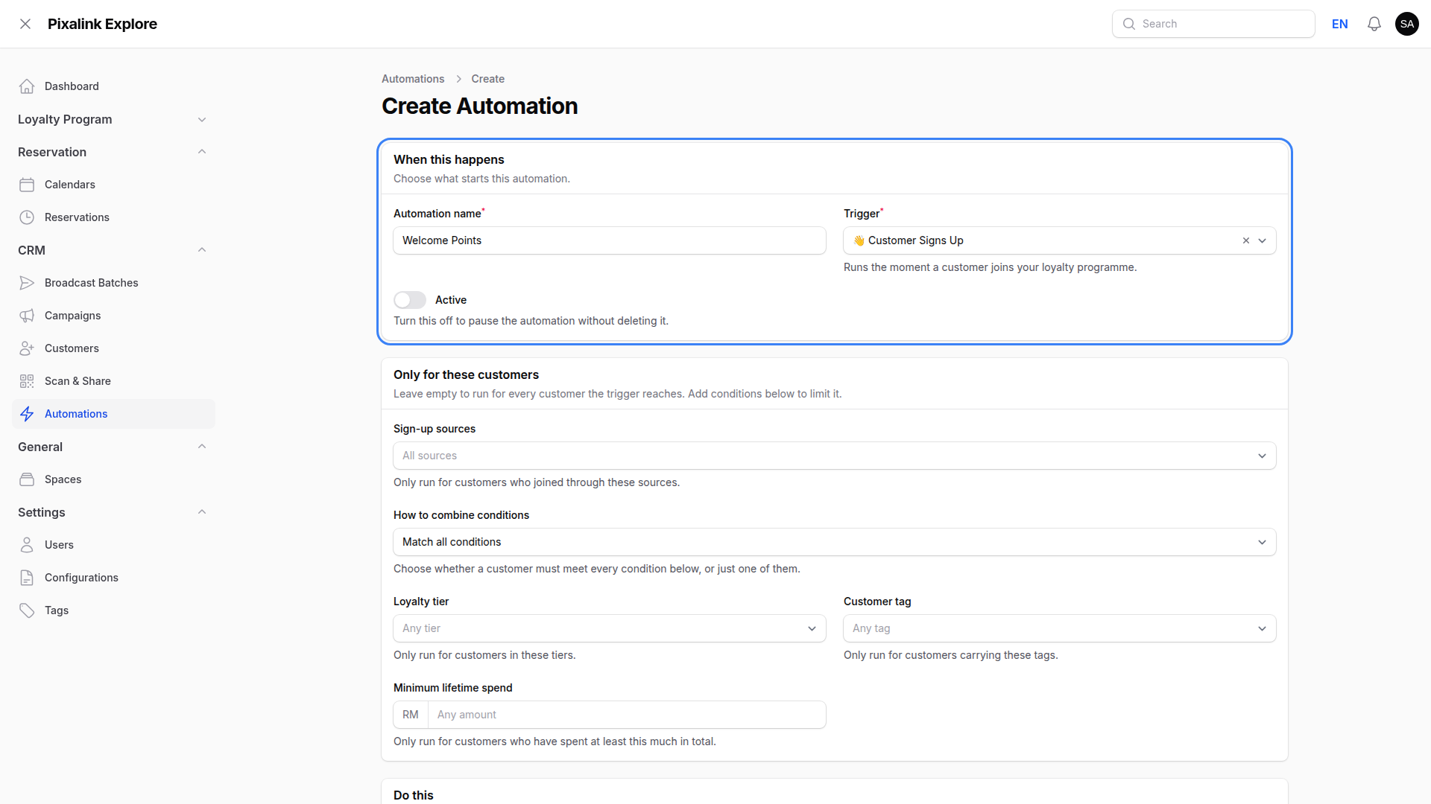This screenshot has height=804, width=1431.
Task: Expand the Loyalty Program section
Action: pos(202,119)
